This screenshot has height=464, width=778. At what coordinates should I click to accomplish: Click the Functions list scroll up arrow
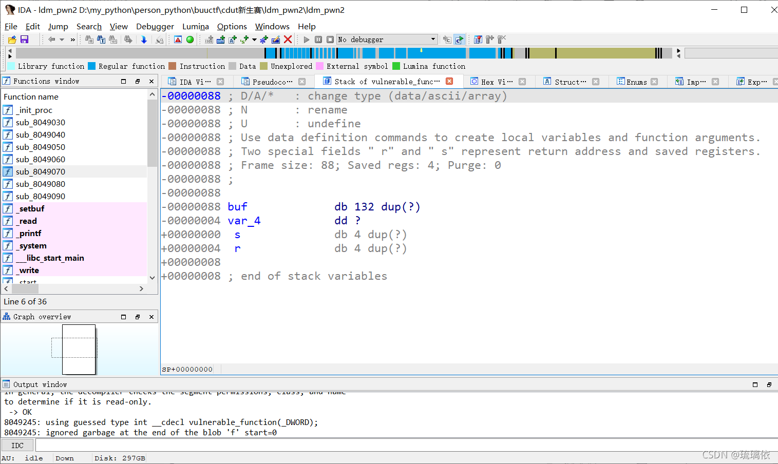(152, 94)
